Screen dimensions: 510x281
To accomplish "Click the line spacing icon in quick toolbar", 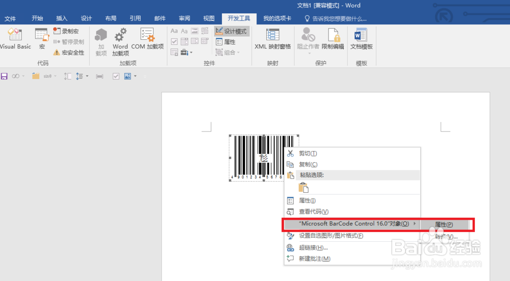I will click(80, 76).
